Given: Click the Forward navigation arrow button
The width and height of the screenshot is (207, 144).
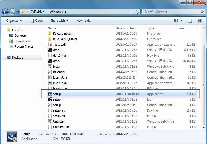Looking at the screenshot, I should [x=13, y=12].
